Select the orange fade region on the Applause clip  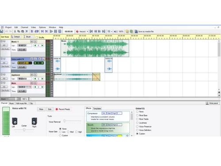pyautogui.click(x=96, y=77)
